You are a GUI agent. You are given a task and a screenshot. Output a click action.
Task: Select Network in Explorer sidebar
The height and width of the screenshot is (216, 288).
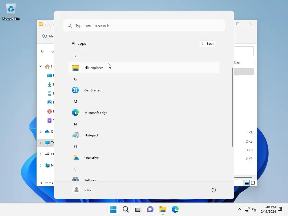coord(49,165)
